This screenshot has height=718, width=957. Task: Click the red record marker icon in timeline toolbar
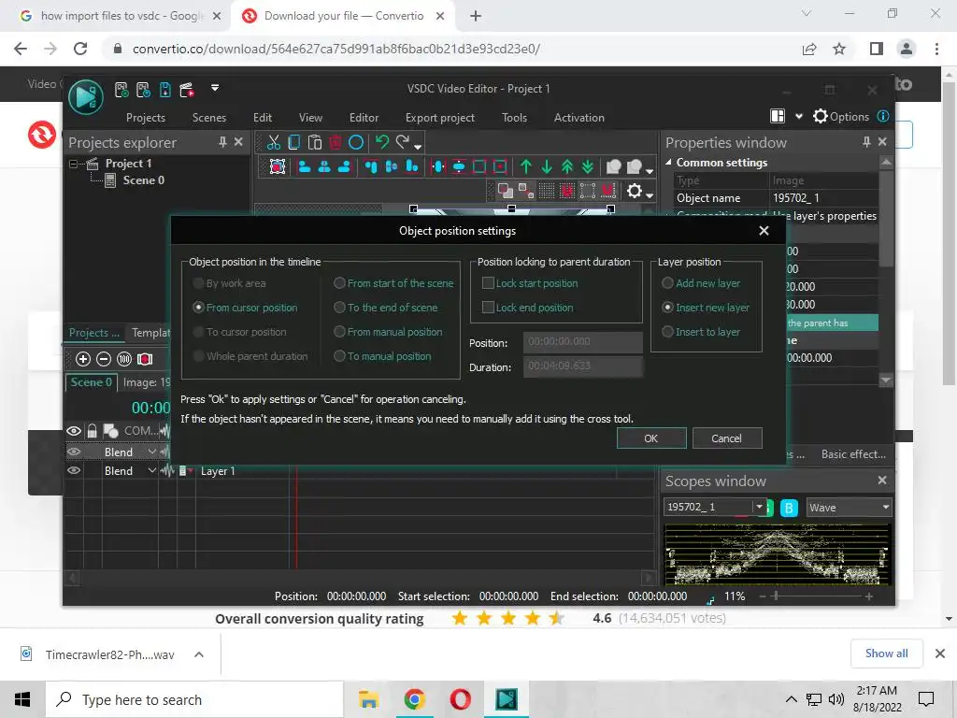click(145, 359)
